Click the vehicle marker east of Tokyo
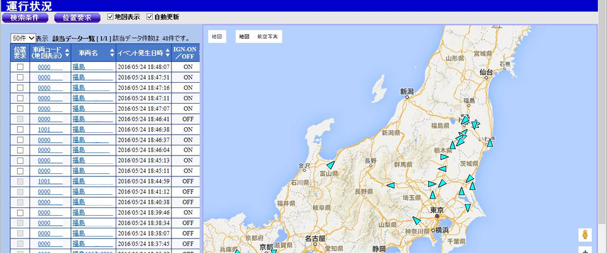This screenshot has width=607, height=253. click(x=468, y=207)
